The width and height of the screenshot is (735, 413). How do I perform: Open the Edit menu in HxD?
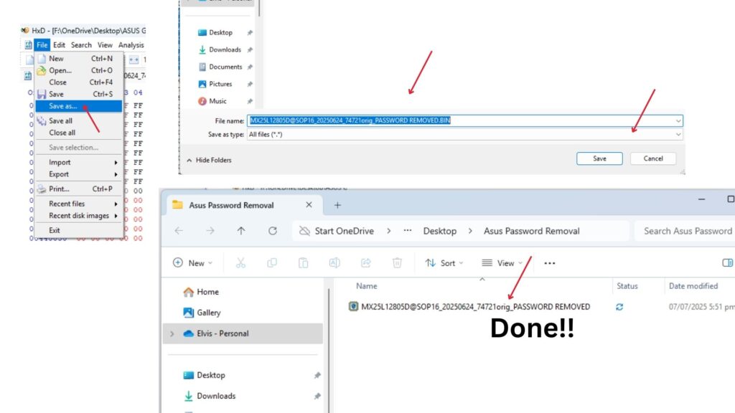tap(59, 45)
